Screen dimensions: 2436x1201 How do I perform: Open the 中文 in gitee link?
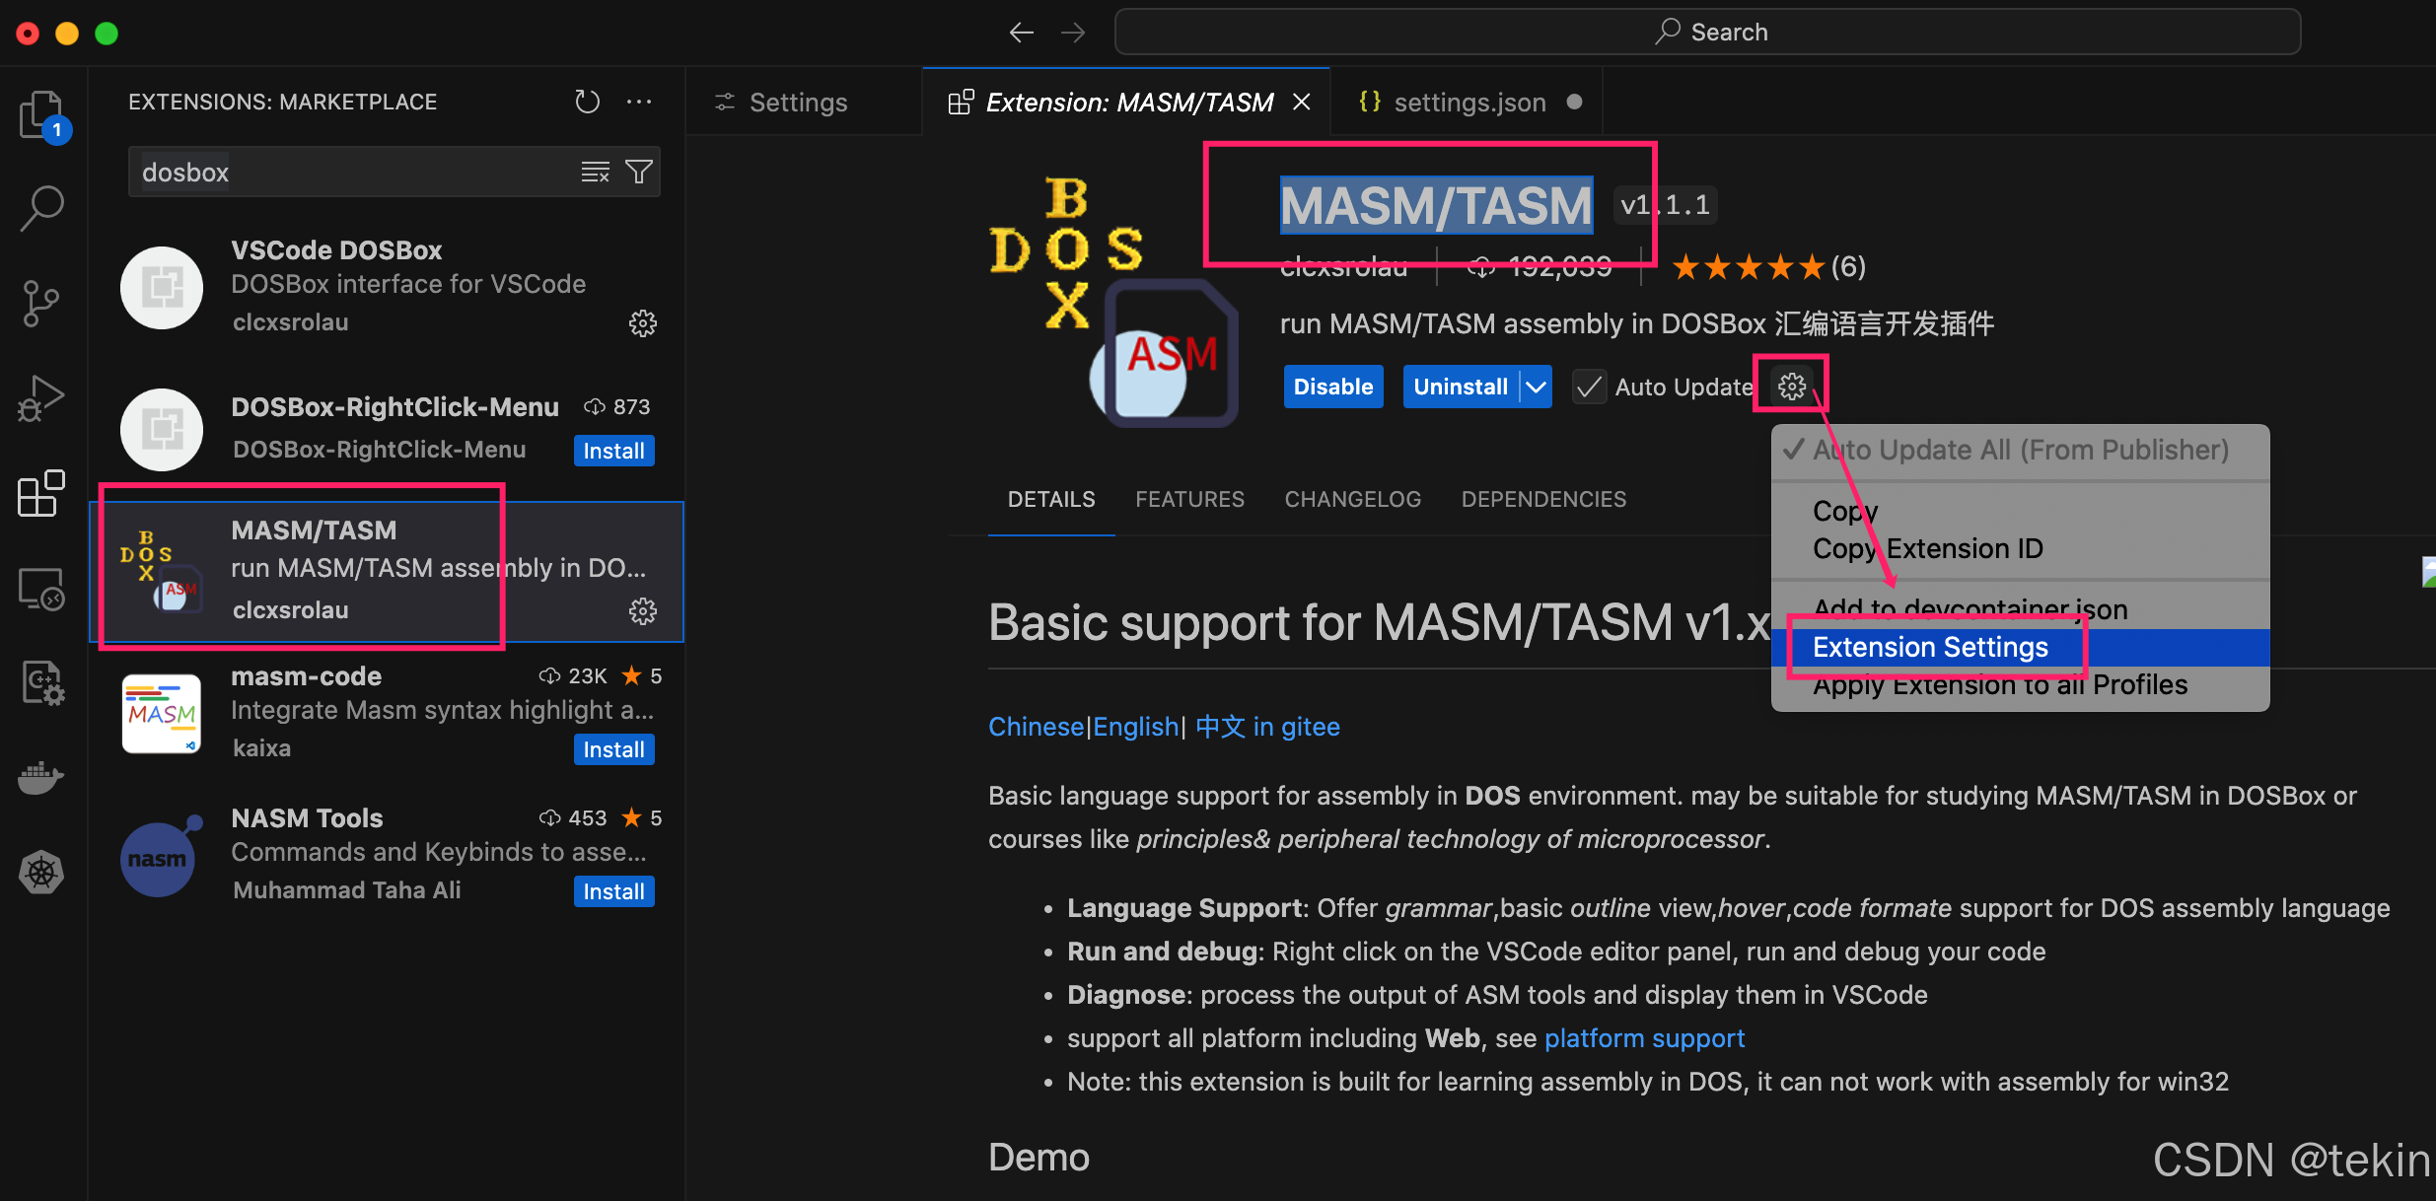(x=1267, y=727)
